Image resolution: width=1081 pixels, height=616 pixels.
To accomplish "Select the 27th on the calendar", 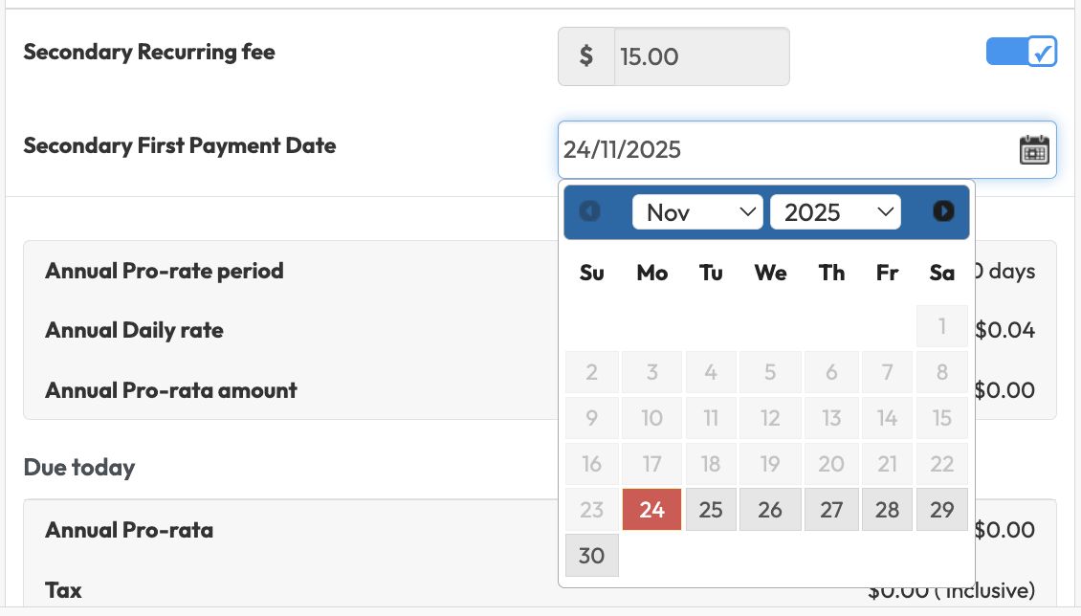I will click(831, 510).
